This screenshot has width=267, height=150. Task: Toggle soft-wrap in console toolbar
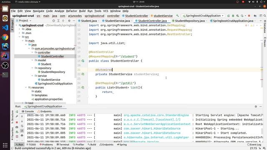(22, 126)
